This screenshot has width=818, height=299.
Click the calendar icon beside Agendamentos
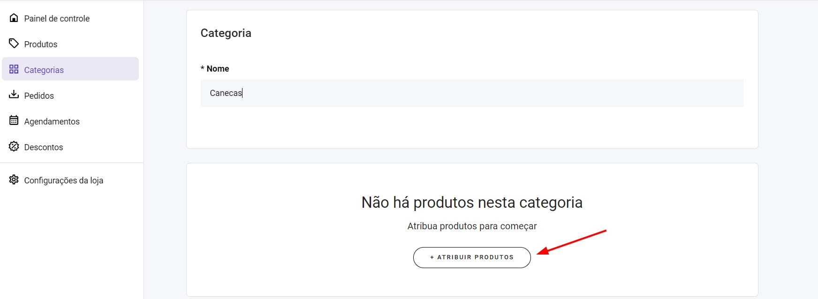tap(14, 121)
